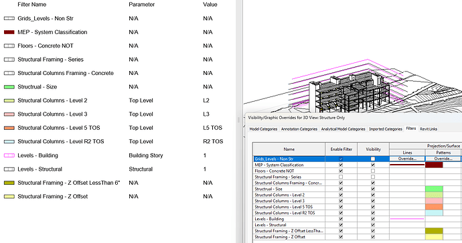Click the L5 TOS value in legend

(x=212, y=128)
